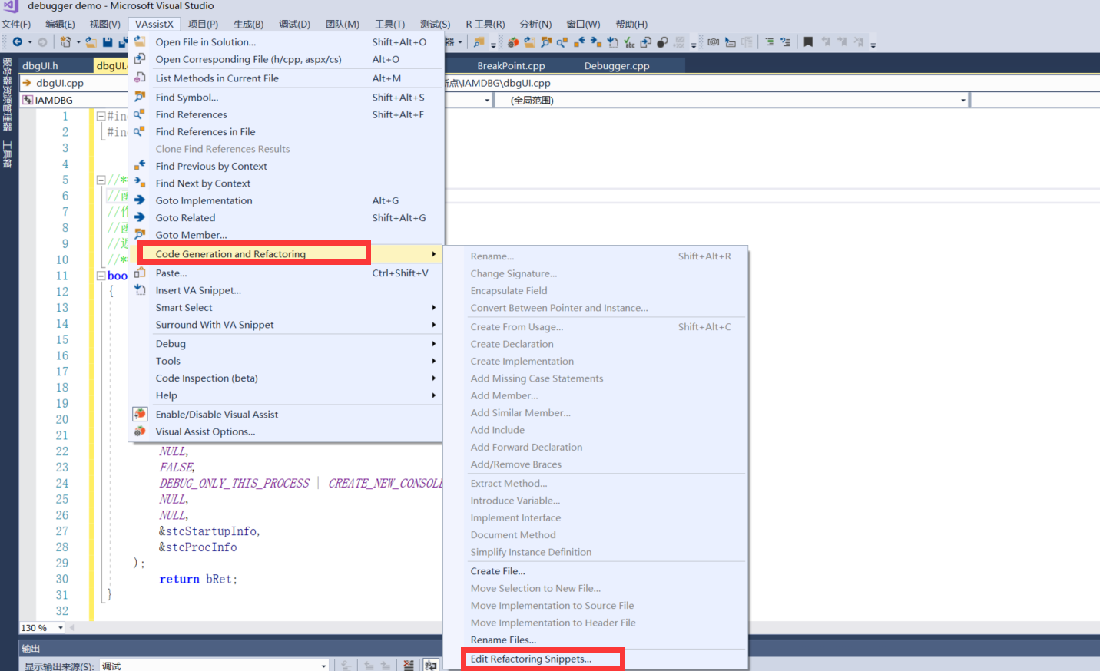Expand the Smart Select submenu
The width and height of the screenshot is (1100, 671).
(x=286, y=307)
